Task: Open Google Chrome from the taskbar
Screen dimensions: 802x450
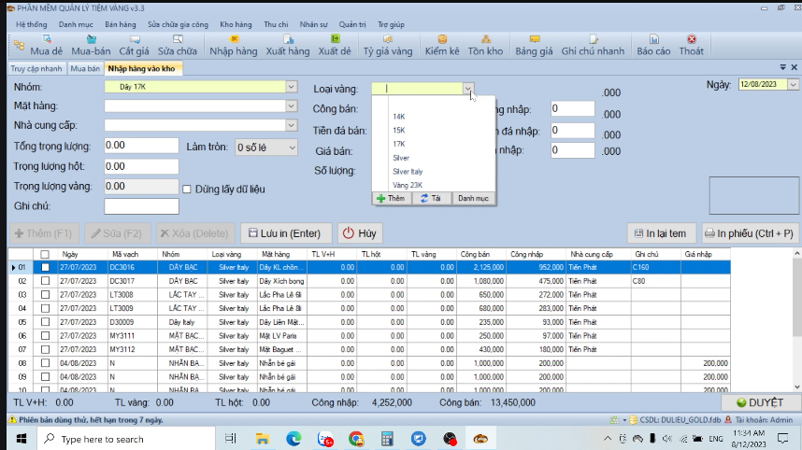Action: (x=356, y=438)
